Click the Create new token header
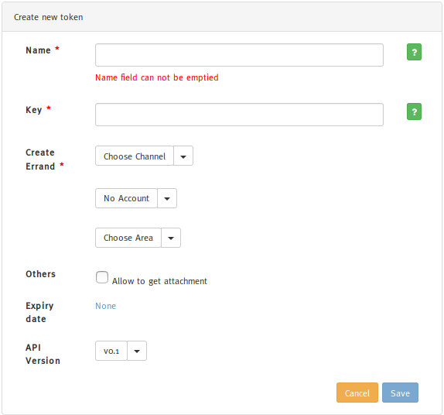 (49, 17)
